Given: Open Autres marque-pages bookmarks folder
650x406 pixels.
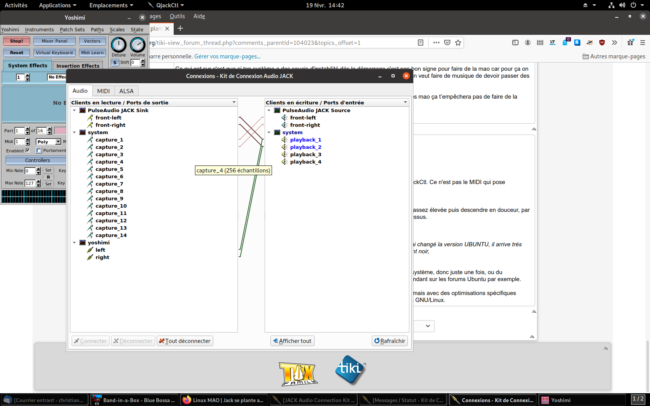Looking at the screenshot, I should 614,56.
